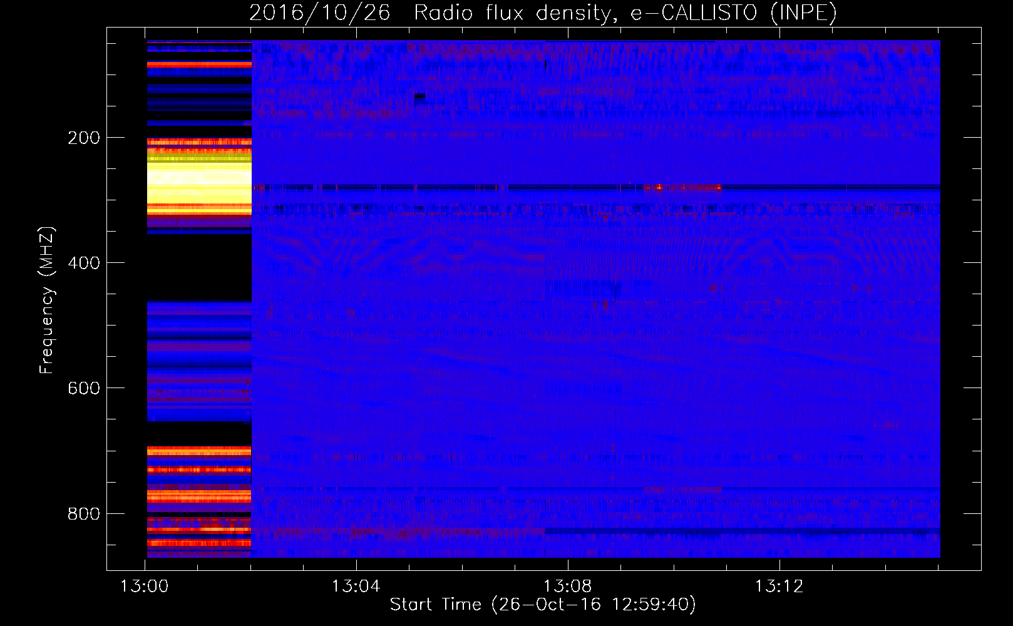1013x626 pixels.
Task: Click the '13:00' time tick label
Action: (145, 587)
